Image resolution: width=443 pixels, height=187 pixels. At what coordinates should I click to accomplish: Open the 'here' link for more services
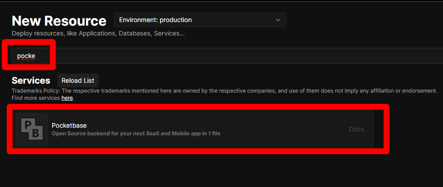67,98
